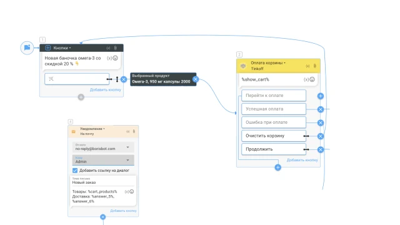The height and width of the screenshot is (225, 400).
Task: Click the Успешная оплата button
Action: point(274,109)
